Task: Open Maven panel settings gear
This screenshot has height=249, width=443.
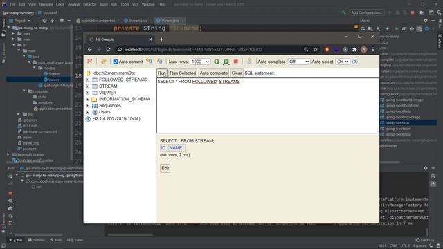Action: [x=426, y=21]
